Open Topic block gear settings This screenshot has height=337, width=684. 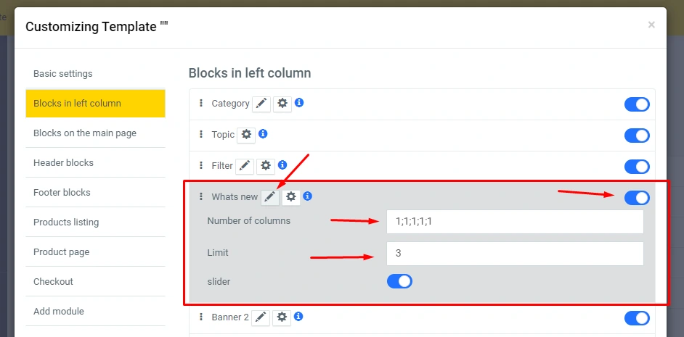(247, 135)
